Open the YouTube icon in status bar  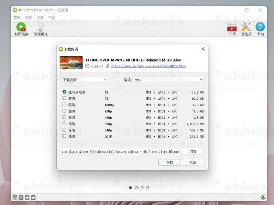pyautogui.click(x=15, y=197)
